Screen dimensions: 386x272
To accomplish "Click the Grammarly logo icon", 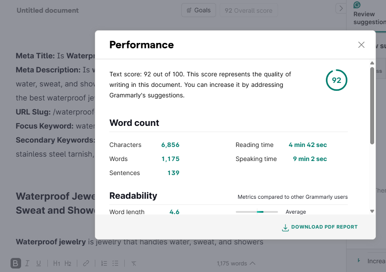I will click(357, 5).
